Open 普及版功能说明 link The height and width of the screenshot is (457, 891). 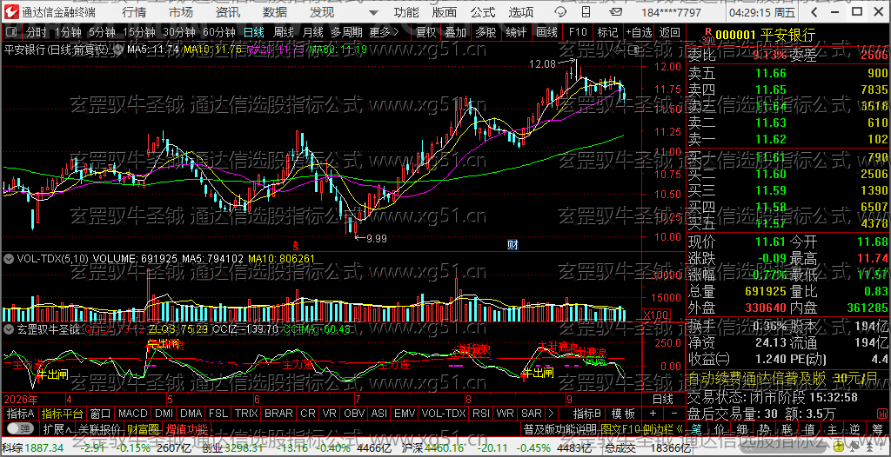(559, 428)
